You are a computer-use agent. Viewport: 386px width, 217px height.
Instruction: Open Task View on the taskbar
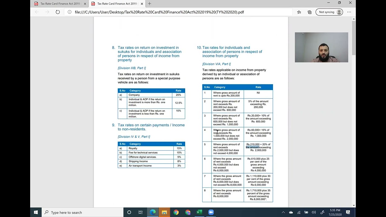coord(141,212)
